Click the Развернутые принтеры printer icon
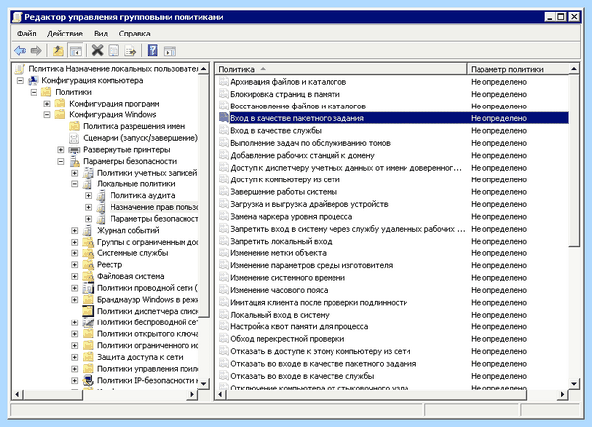The height and width of the screenshot is (427, 592). tap(74, 150)
